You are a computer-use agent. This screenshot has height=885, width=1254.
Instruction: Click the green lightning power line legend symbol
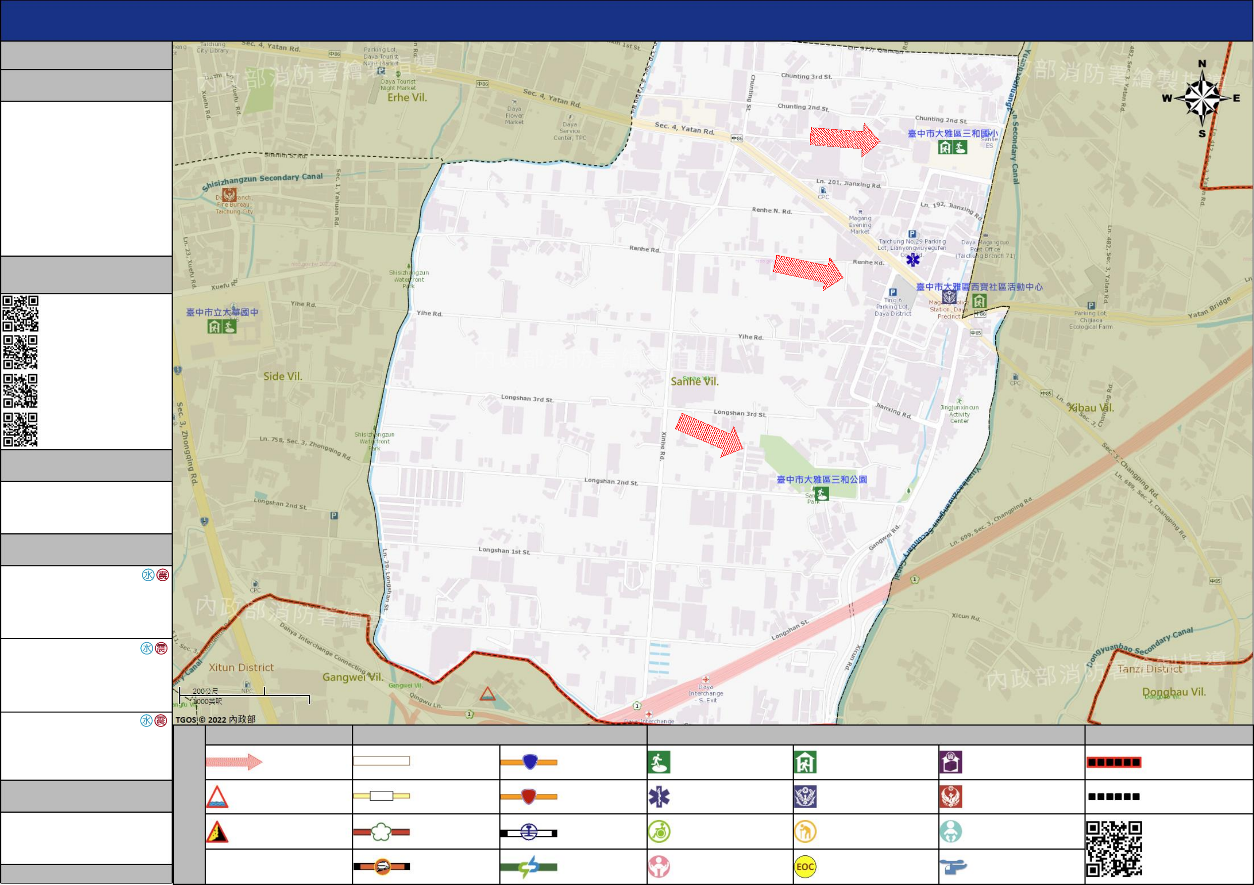point(529,867)
